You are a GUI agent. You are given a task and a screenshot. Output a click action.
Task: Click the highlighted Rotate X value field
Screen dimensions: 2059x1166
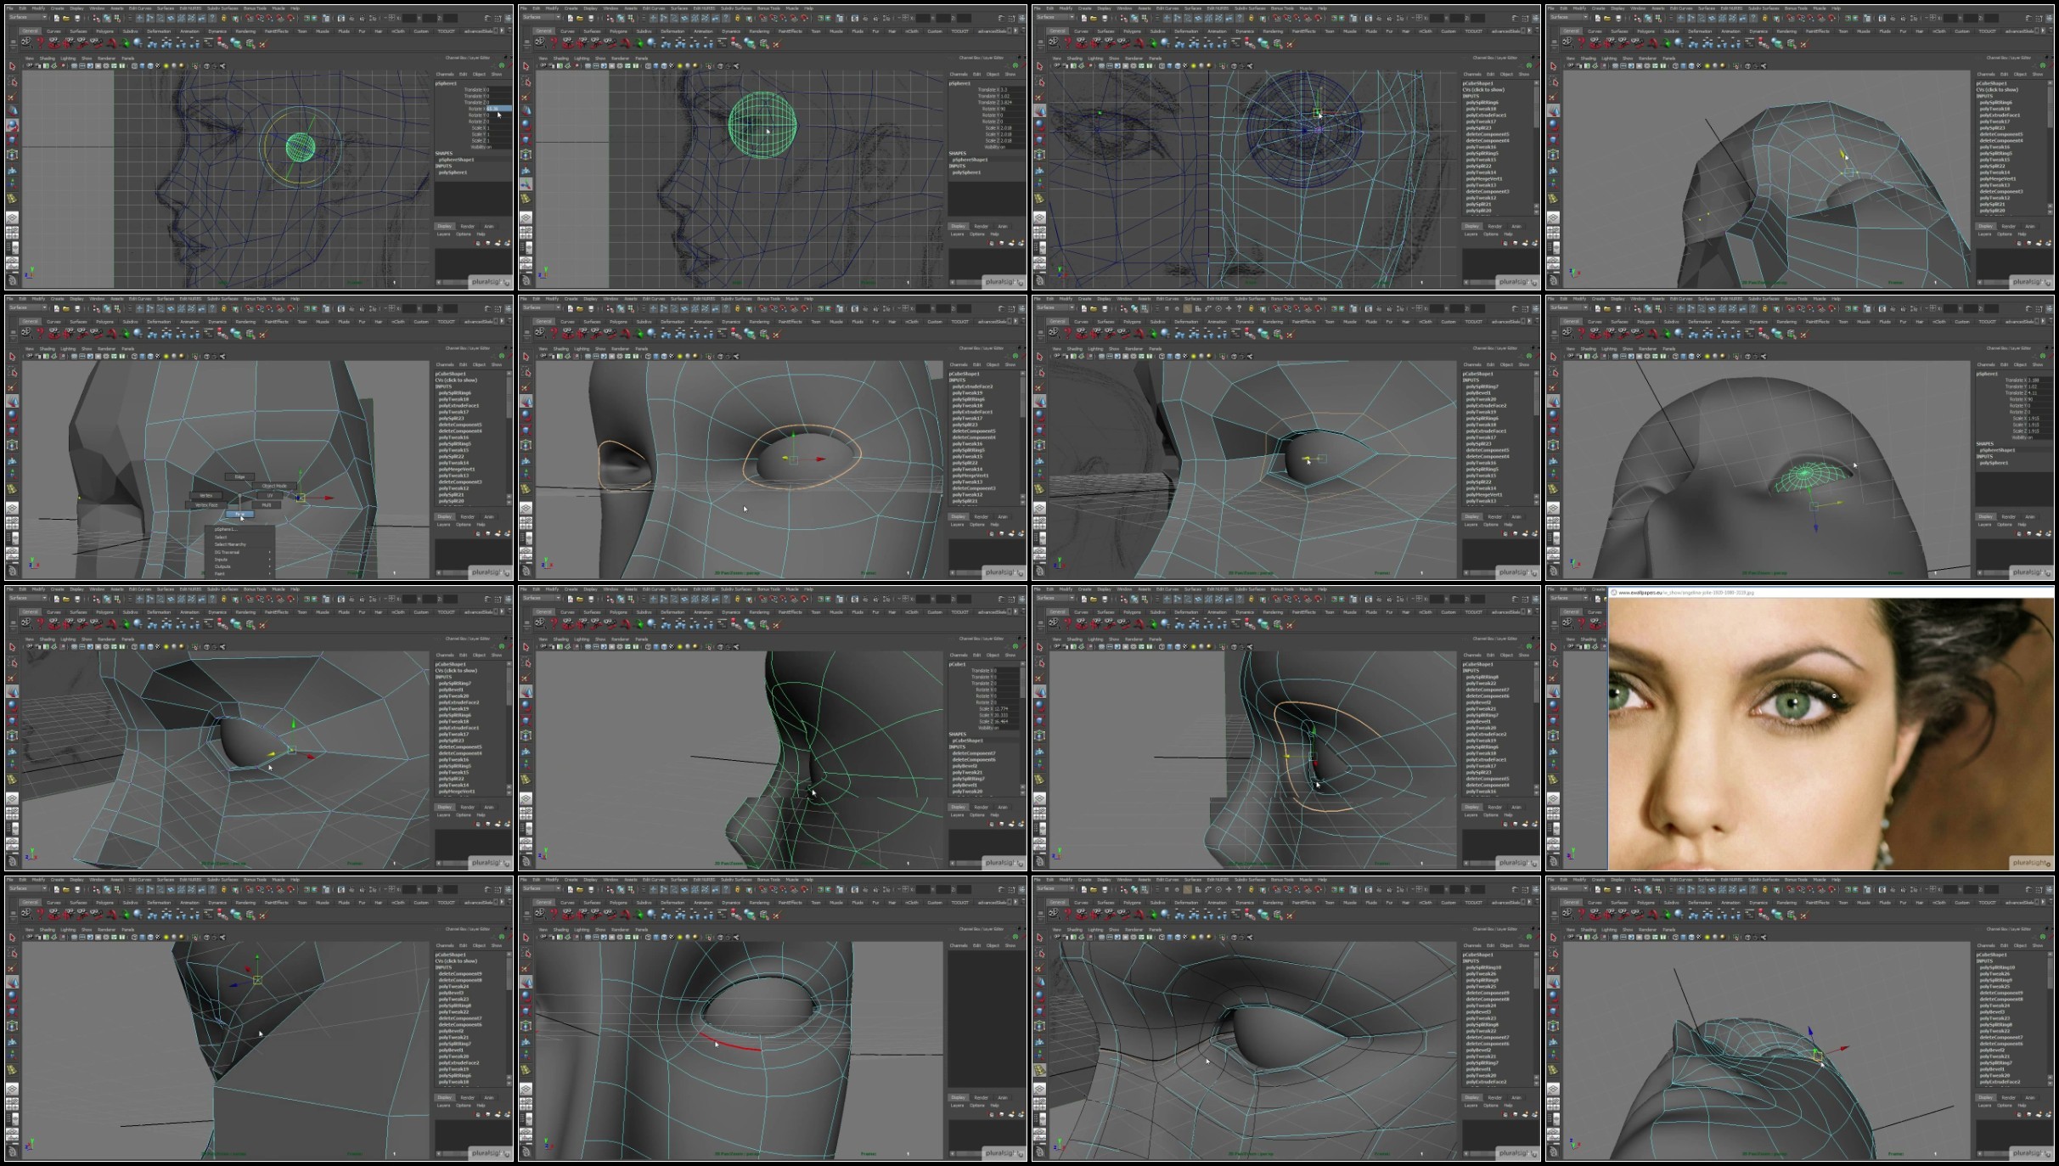click(498, 109)
